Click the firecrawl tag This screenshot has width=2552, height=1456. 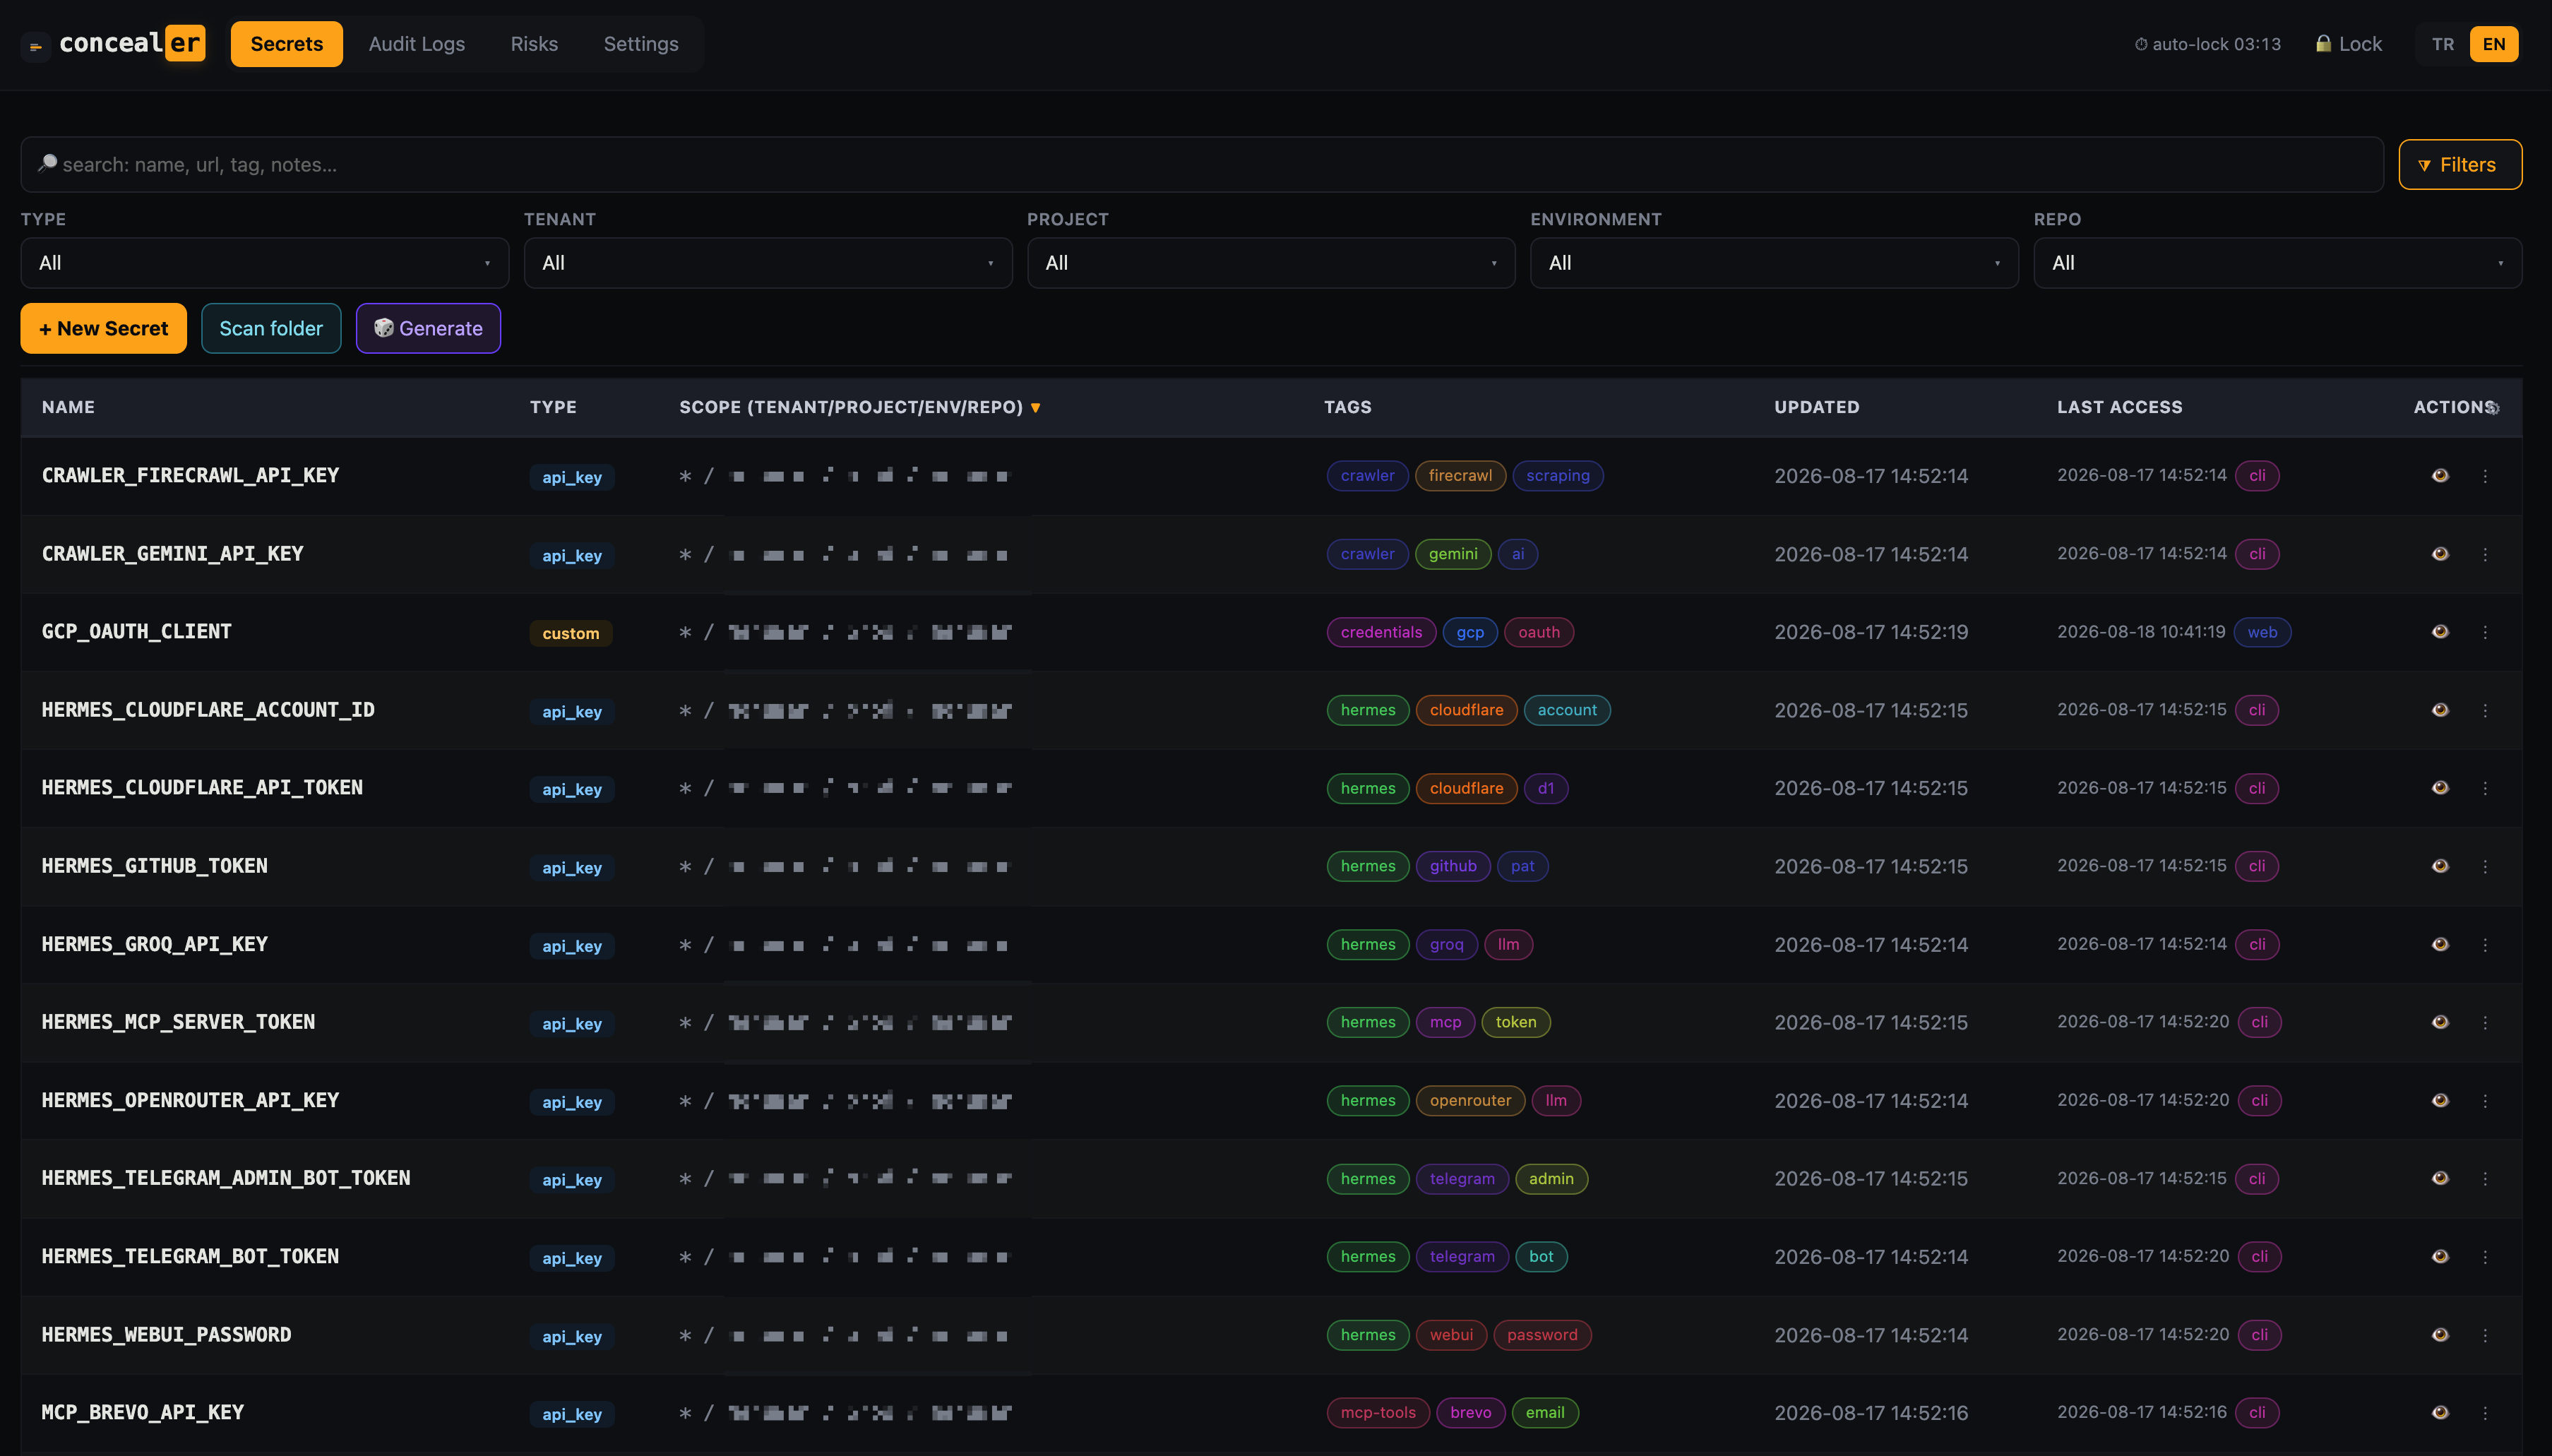pyautogui.click(x=1460, y=476)
